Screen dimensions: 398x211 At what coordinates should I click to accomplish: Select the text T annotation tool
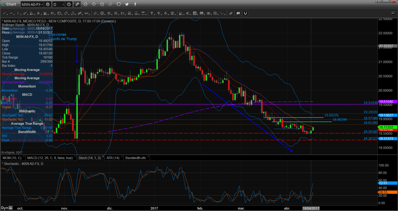coord(151,13)
